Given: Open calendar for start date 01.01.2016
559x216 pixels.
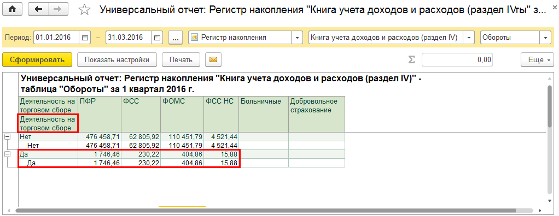Looking at the screenshot, I should click(x=85, y=37).
